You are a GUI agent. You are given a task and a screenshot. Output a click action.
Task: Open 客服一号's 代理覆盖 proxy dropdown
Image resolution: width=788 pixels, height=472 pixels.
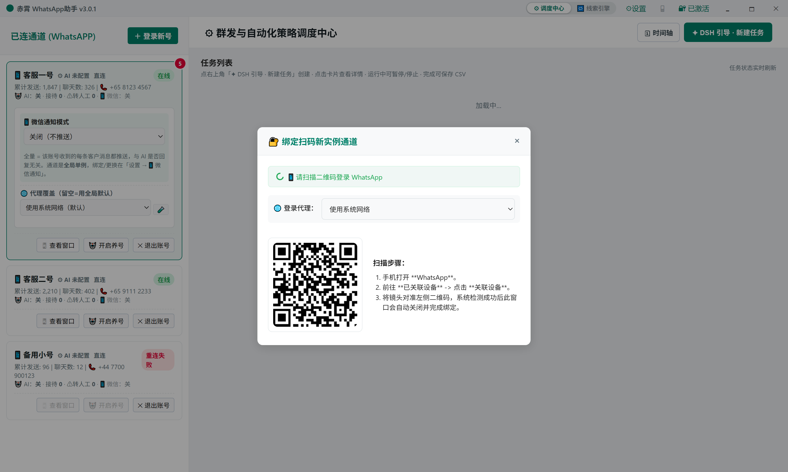[85, 207]
